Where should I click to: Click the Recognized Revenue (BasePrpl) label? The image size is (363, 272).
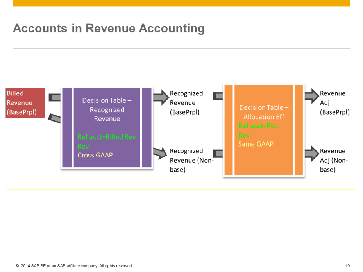click(186, 102)
